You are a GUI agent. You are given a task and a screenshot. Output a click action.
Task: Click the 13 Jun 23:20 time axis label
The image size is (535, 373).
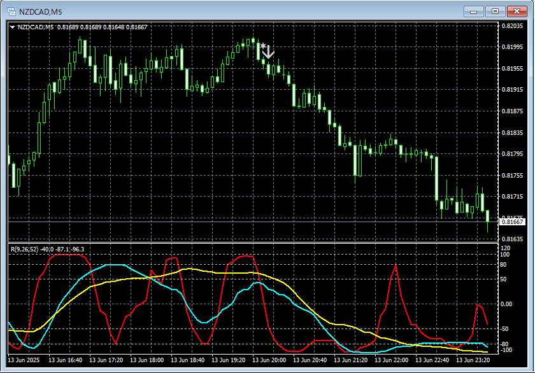tap(474, 360)
